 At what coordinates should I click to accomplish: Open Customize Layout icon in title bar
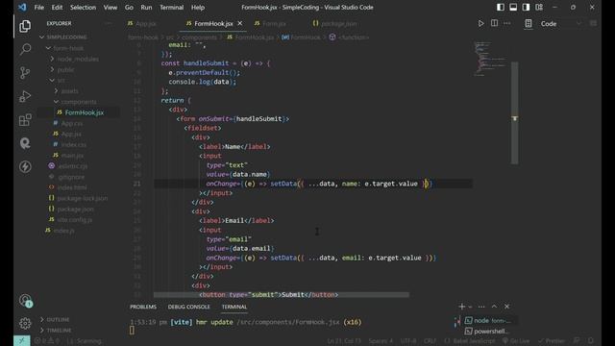(539, 7)
